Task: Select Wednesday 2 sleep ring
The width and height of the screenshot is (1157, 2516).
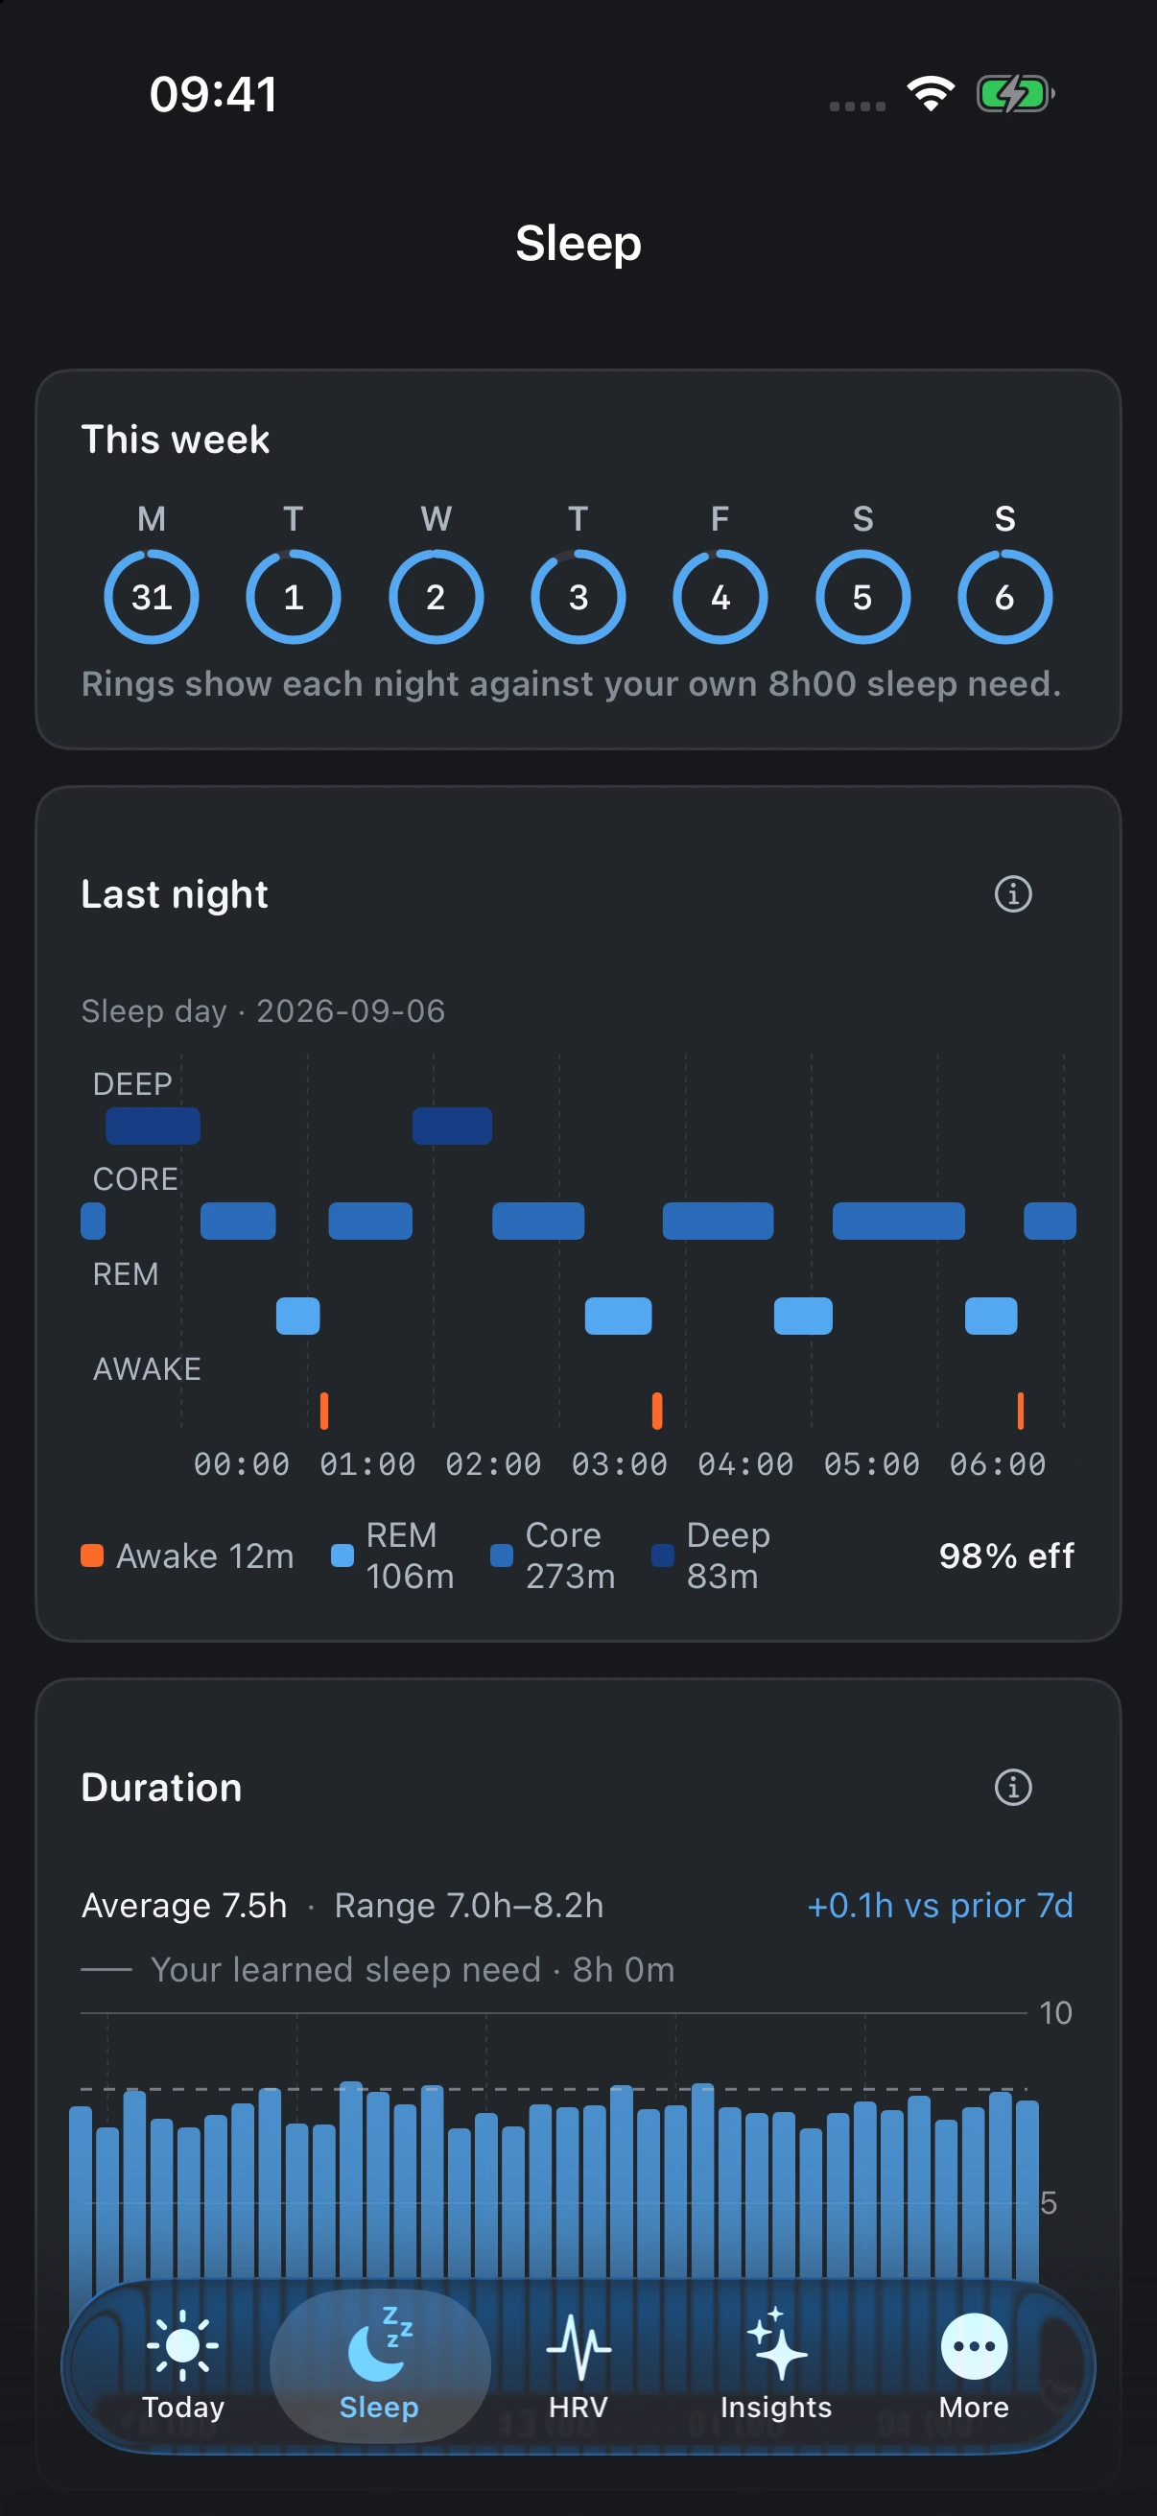Action: 436,597
